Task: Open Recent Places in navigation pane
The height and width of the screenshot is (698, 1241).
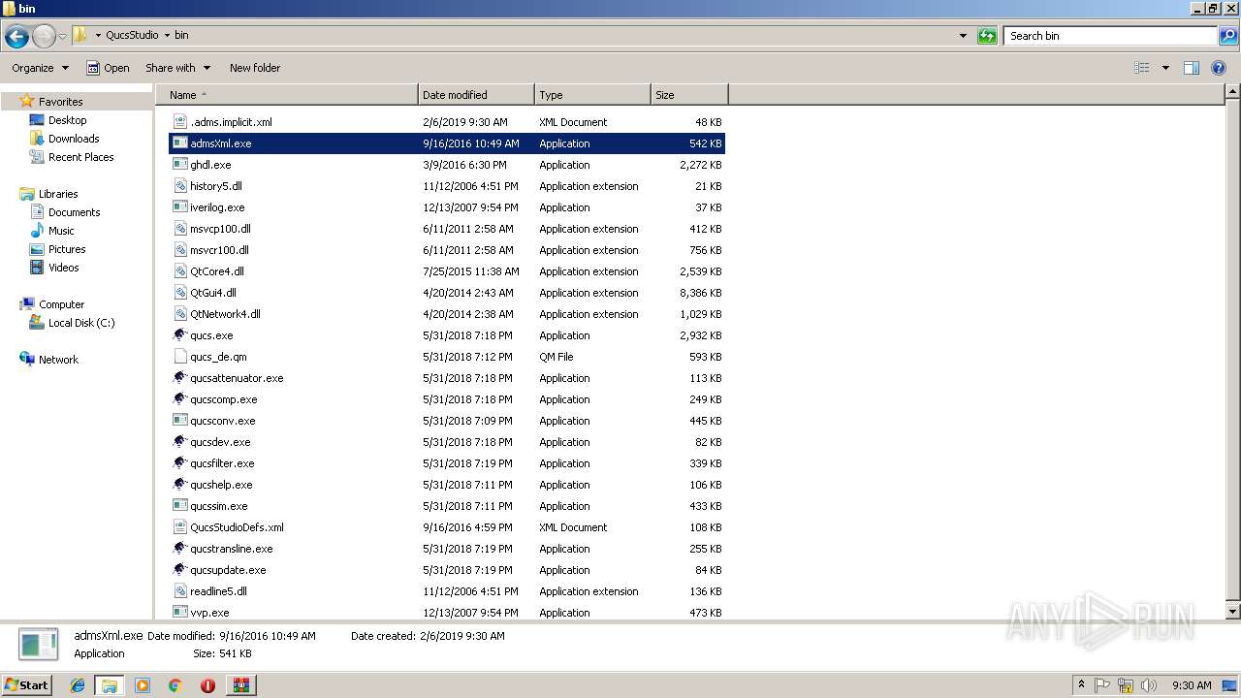Action: [x=80, y=157]
